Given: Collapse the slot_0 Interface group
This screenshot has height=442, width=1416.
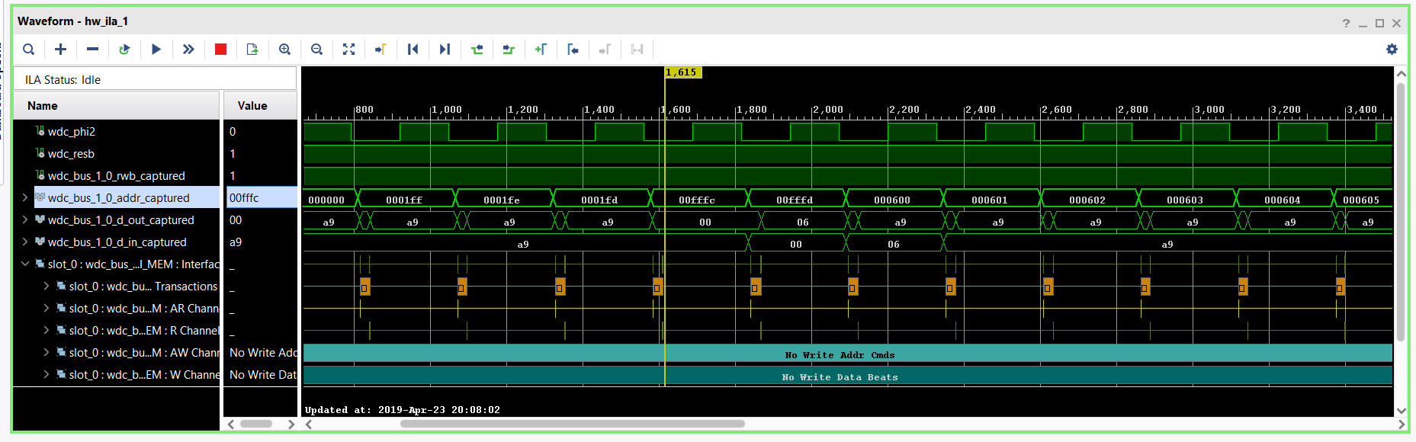Looking at the screenshot, I should pyautogui.click(x=25, y=264).
